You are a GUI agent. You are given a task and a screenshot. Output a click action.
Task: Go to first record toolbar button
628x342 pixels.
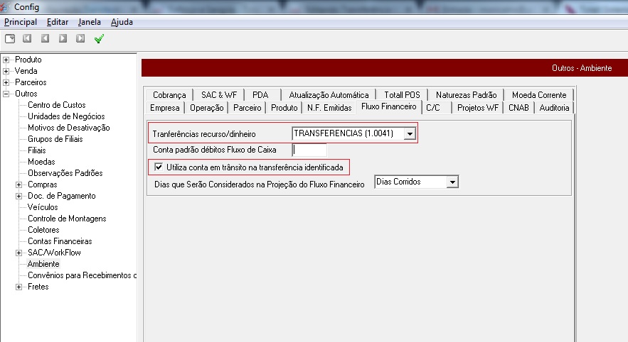[x=27, y=38]
